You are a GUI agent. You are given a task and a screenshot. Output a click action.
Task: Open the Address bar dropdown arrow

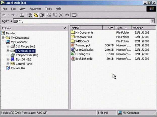click(x=152, y=21)
